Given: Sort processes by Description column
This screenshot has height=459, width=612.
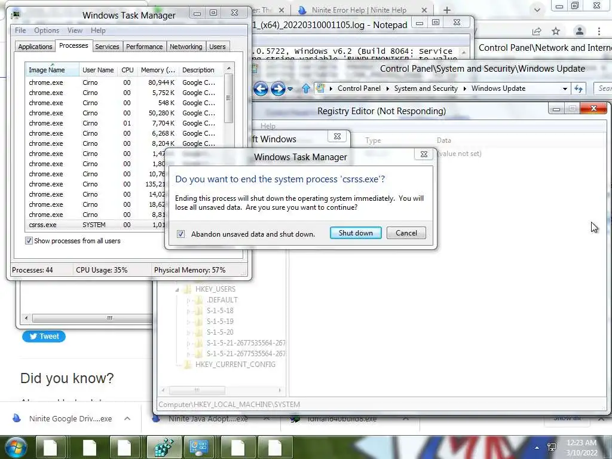Looking at the screenshot, I should tap(201, 70).
